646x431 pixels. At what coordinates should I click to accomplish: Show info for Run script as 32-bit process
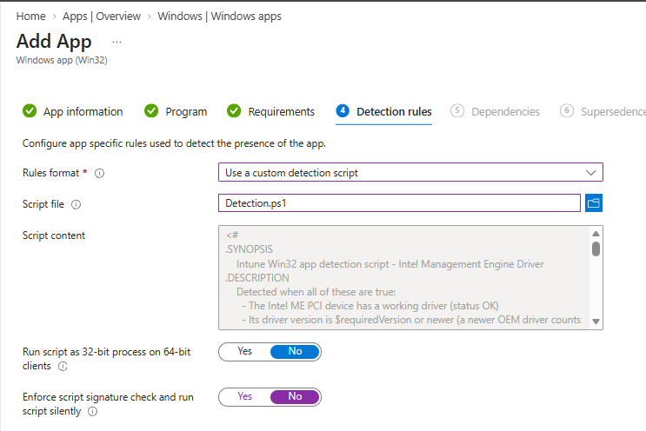[63, 367]
